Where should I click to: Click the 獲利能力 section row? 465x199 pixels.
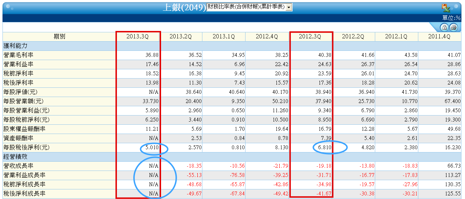pyautogui.click(x=232, y=46)
